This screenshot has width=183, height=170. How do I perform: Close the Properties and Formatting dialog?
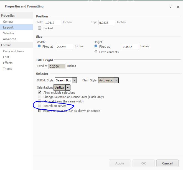click(178, 7)
